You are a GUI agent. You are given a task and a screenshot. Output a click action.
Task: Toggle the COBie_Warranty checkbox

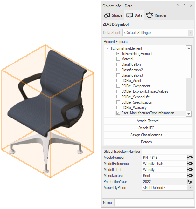(x=118, y=108)
